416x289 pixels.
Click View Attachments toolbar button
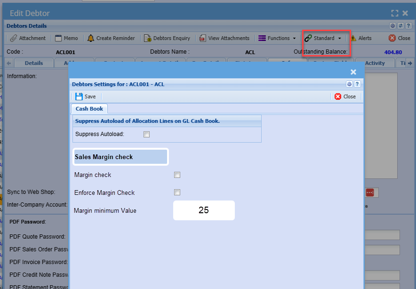tap(224, 38)
